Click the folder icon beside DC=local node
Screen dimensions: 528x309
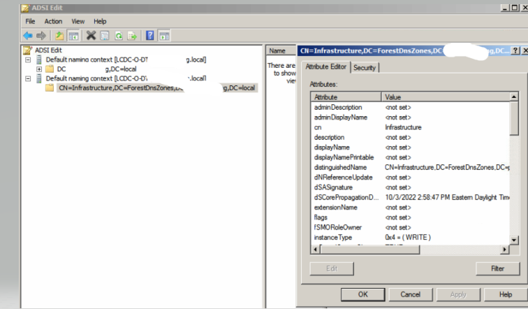pyautogui.click(x=50, y=69)
